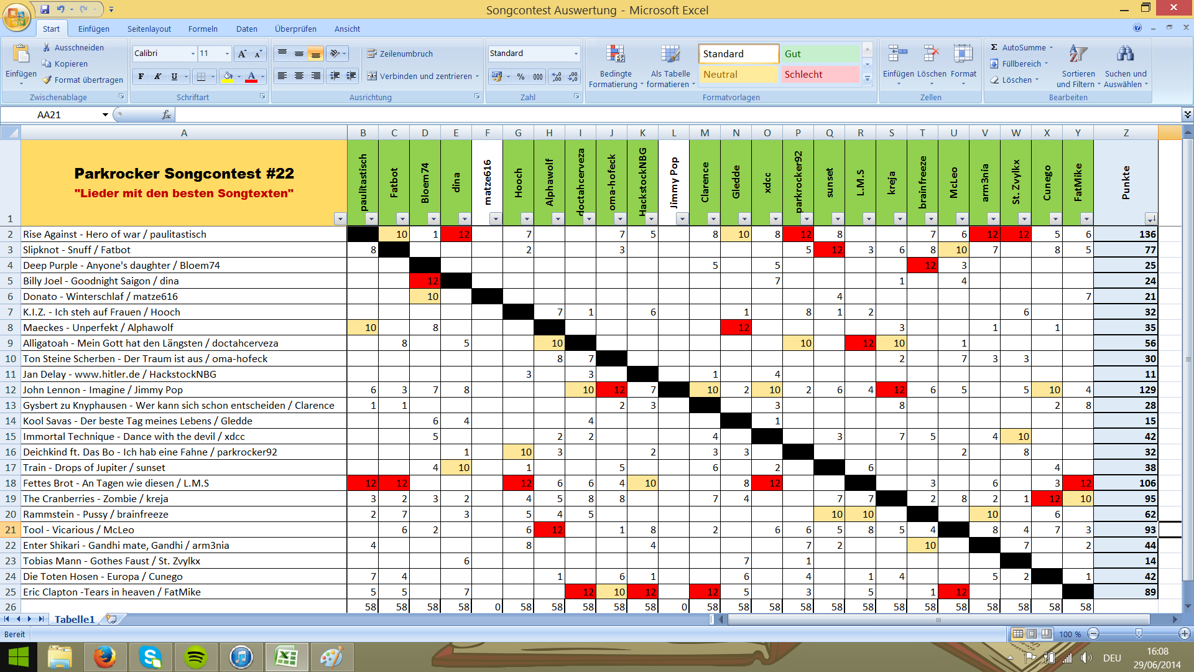Screen dimensions: 1194x672
Task: Open the font size dropdown
Action: 227,54
